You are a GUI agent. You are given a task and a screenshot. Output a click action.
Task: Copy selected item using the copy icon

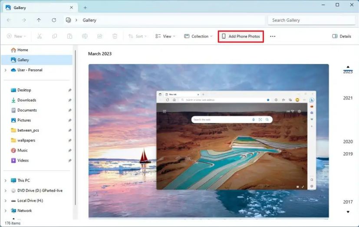coord(55,36)
